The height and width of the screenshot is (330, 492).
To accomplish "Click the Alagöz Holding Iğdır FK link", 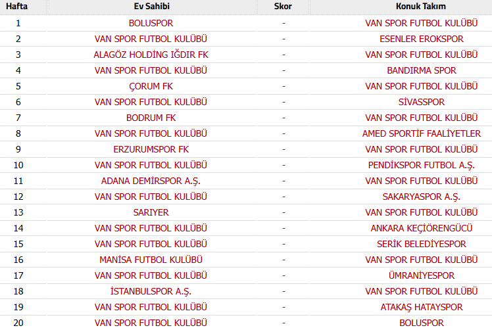I will [x=151, y=55].
